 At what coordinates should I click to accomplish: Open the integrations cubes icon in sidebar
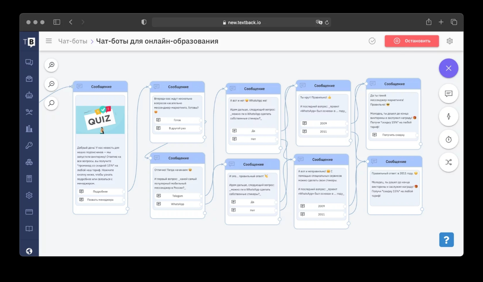[x=29, y=162]
